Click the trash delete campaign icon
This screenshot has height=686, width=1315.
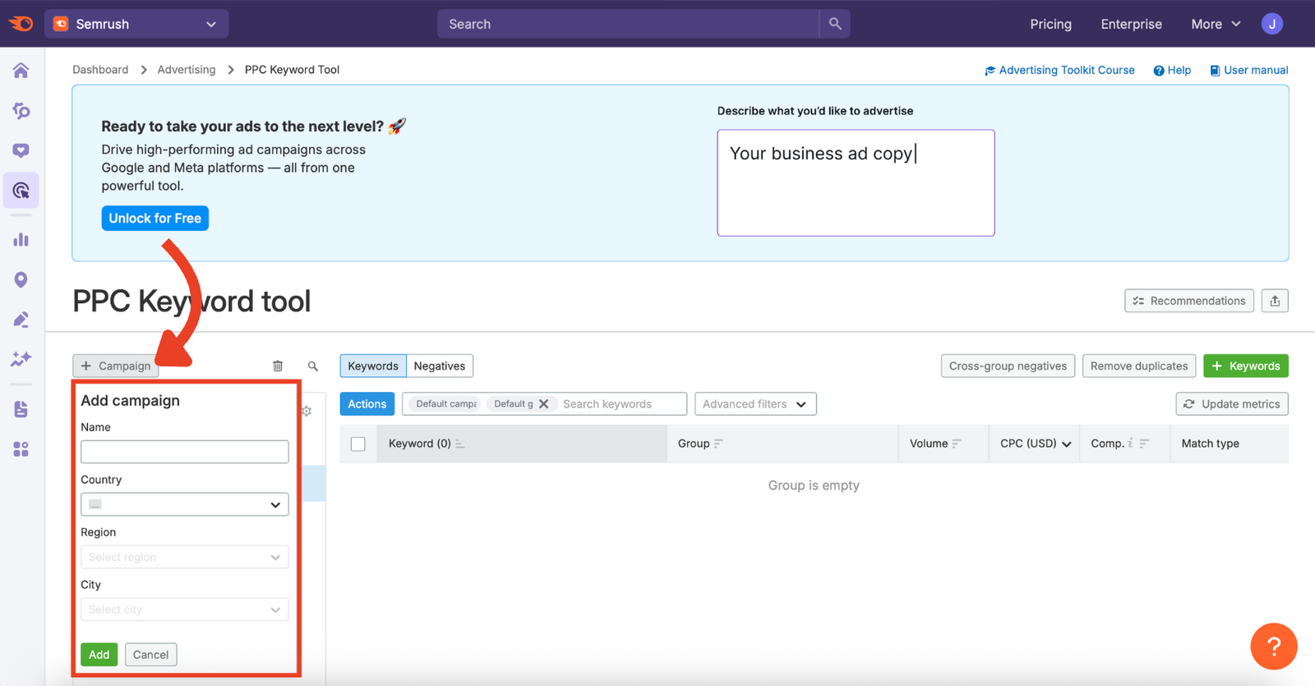[278, 366]
